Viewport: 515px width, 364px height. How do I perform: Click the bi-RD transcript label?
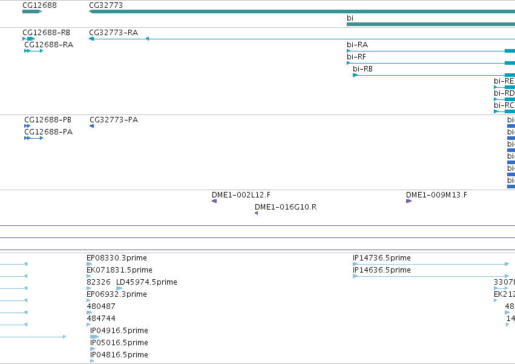(504, 93)
